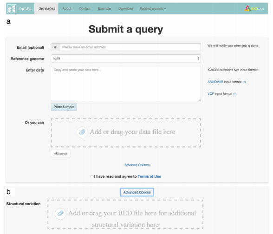
Task: Click the Submit a query heading
Action: pyautogui.click(x=126, y=29)
